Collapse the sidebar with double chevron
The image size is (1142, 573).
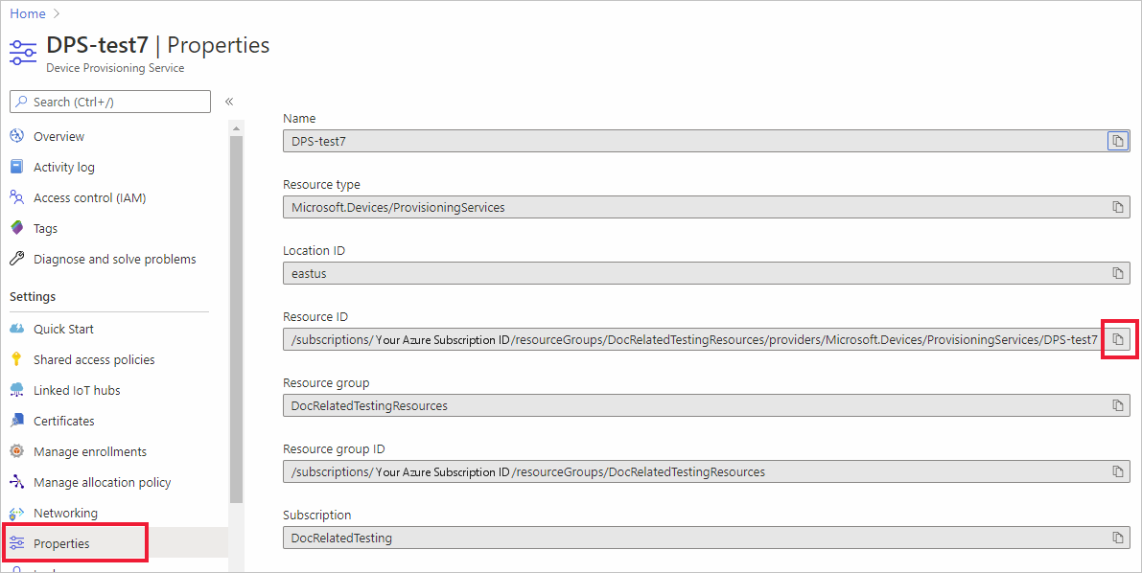(x=229, y=102)
